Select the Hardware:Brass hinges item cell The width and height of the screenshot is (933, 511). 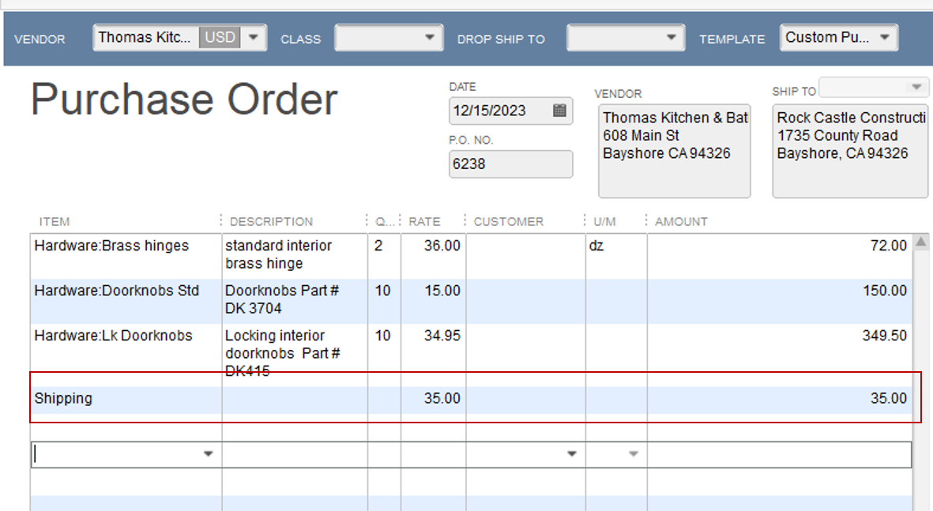click(x=126, y=257)
